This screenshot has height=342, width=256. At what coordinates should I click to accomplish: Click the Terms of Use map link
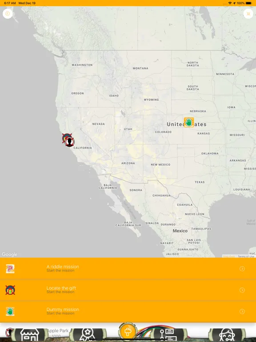pyautogui.click(x=246, y=256)
